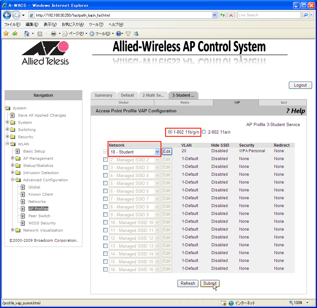The width and height of the screenshot is (317, 308).
Task: Click the Known Client document icon
Action: coord(23,194)
